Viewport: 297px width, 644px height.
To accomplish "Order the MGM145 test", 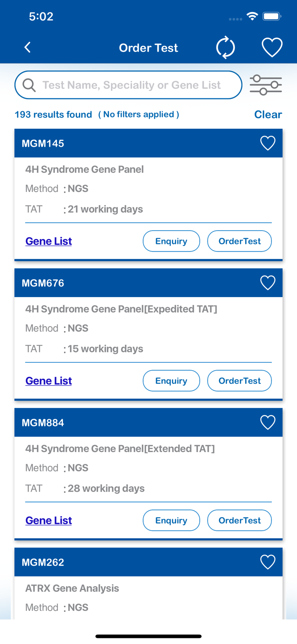I will (239, 241).
